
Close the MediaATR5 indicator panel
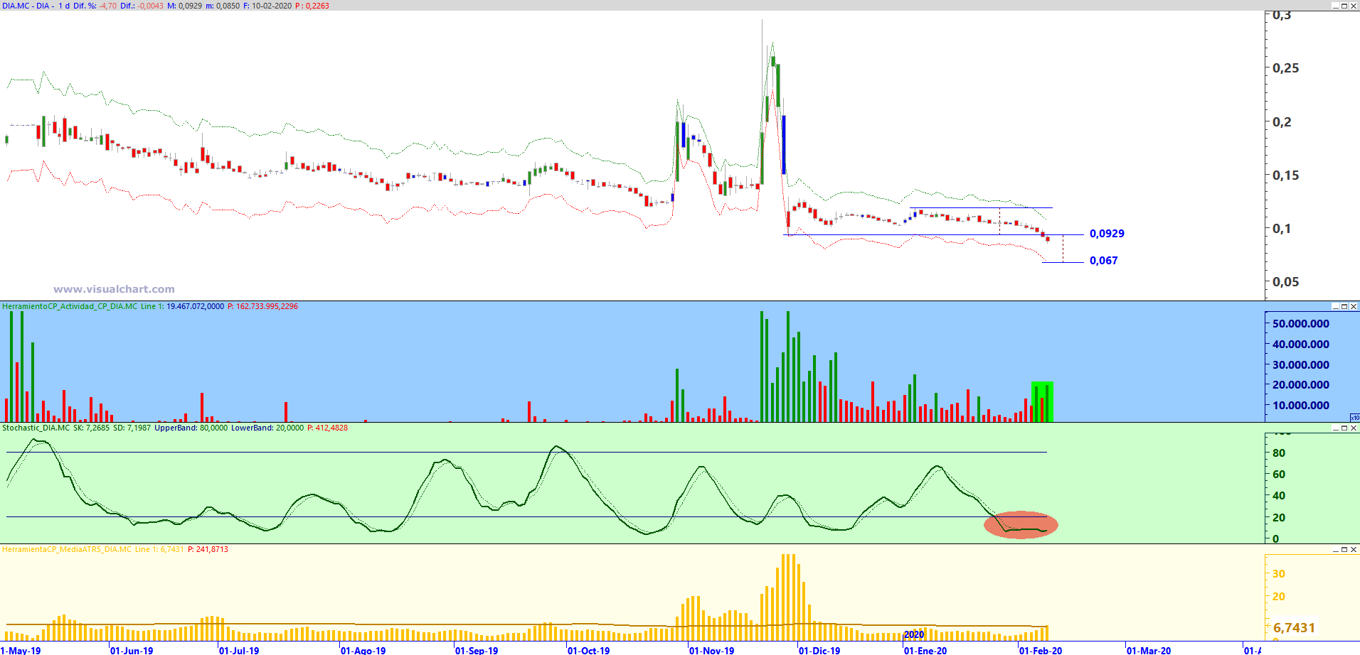point(1354,550)
